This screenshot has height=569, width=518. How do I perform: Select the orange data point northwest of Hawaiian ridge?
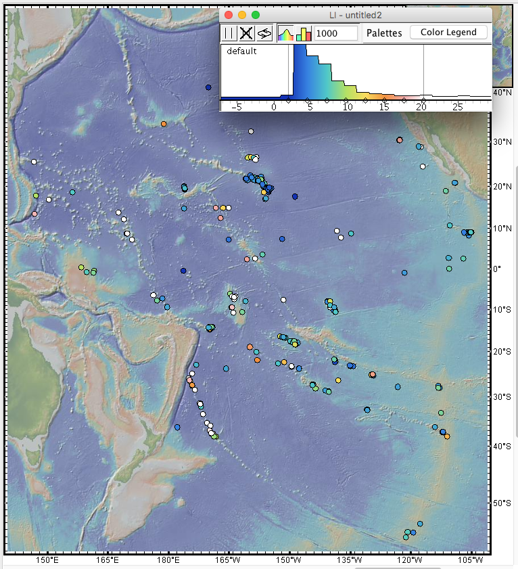click(x=164, y=124)
